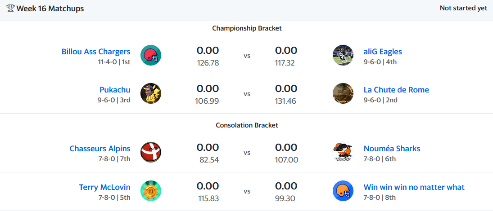Go to Pukachu team page
Screen dimensions: 493x211
115,90
